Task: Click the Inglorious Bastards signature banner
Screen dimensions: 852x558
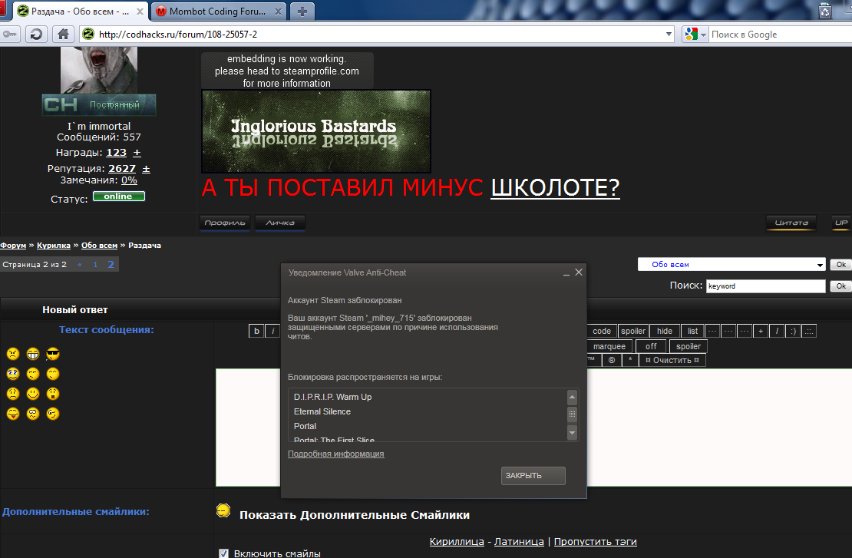Action: 315,131
